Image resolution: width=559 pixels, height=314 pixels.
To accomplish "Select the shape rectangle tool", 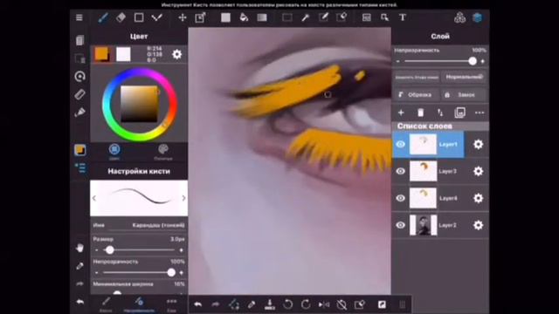I will point(139,17).
